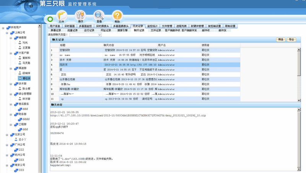Click up arrow of chat table scrollbar
306x173 pixels.
(x=299, y=50)
